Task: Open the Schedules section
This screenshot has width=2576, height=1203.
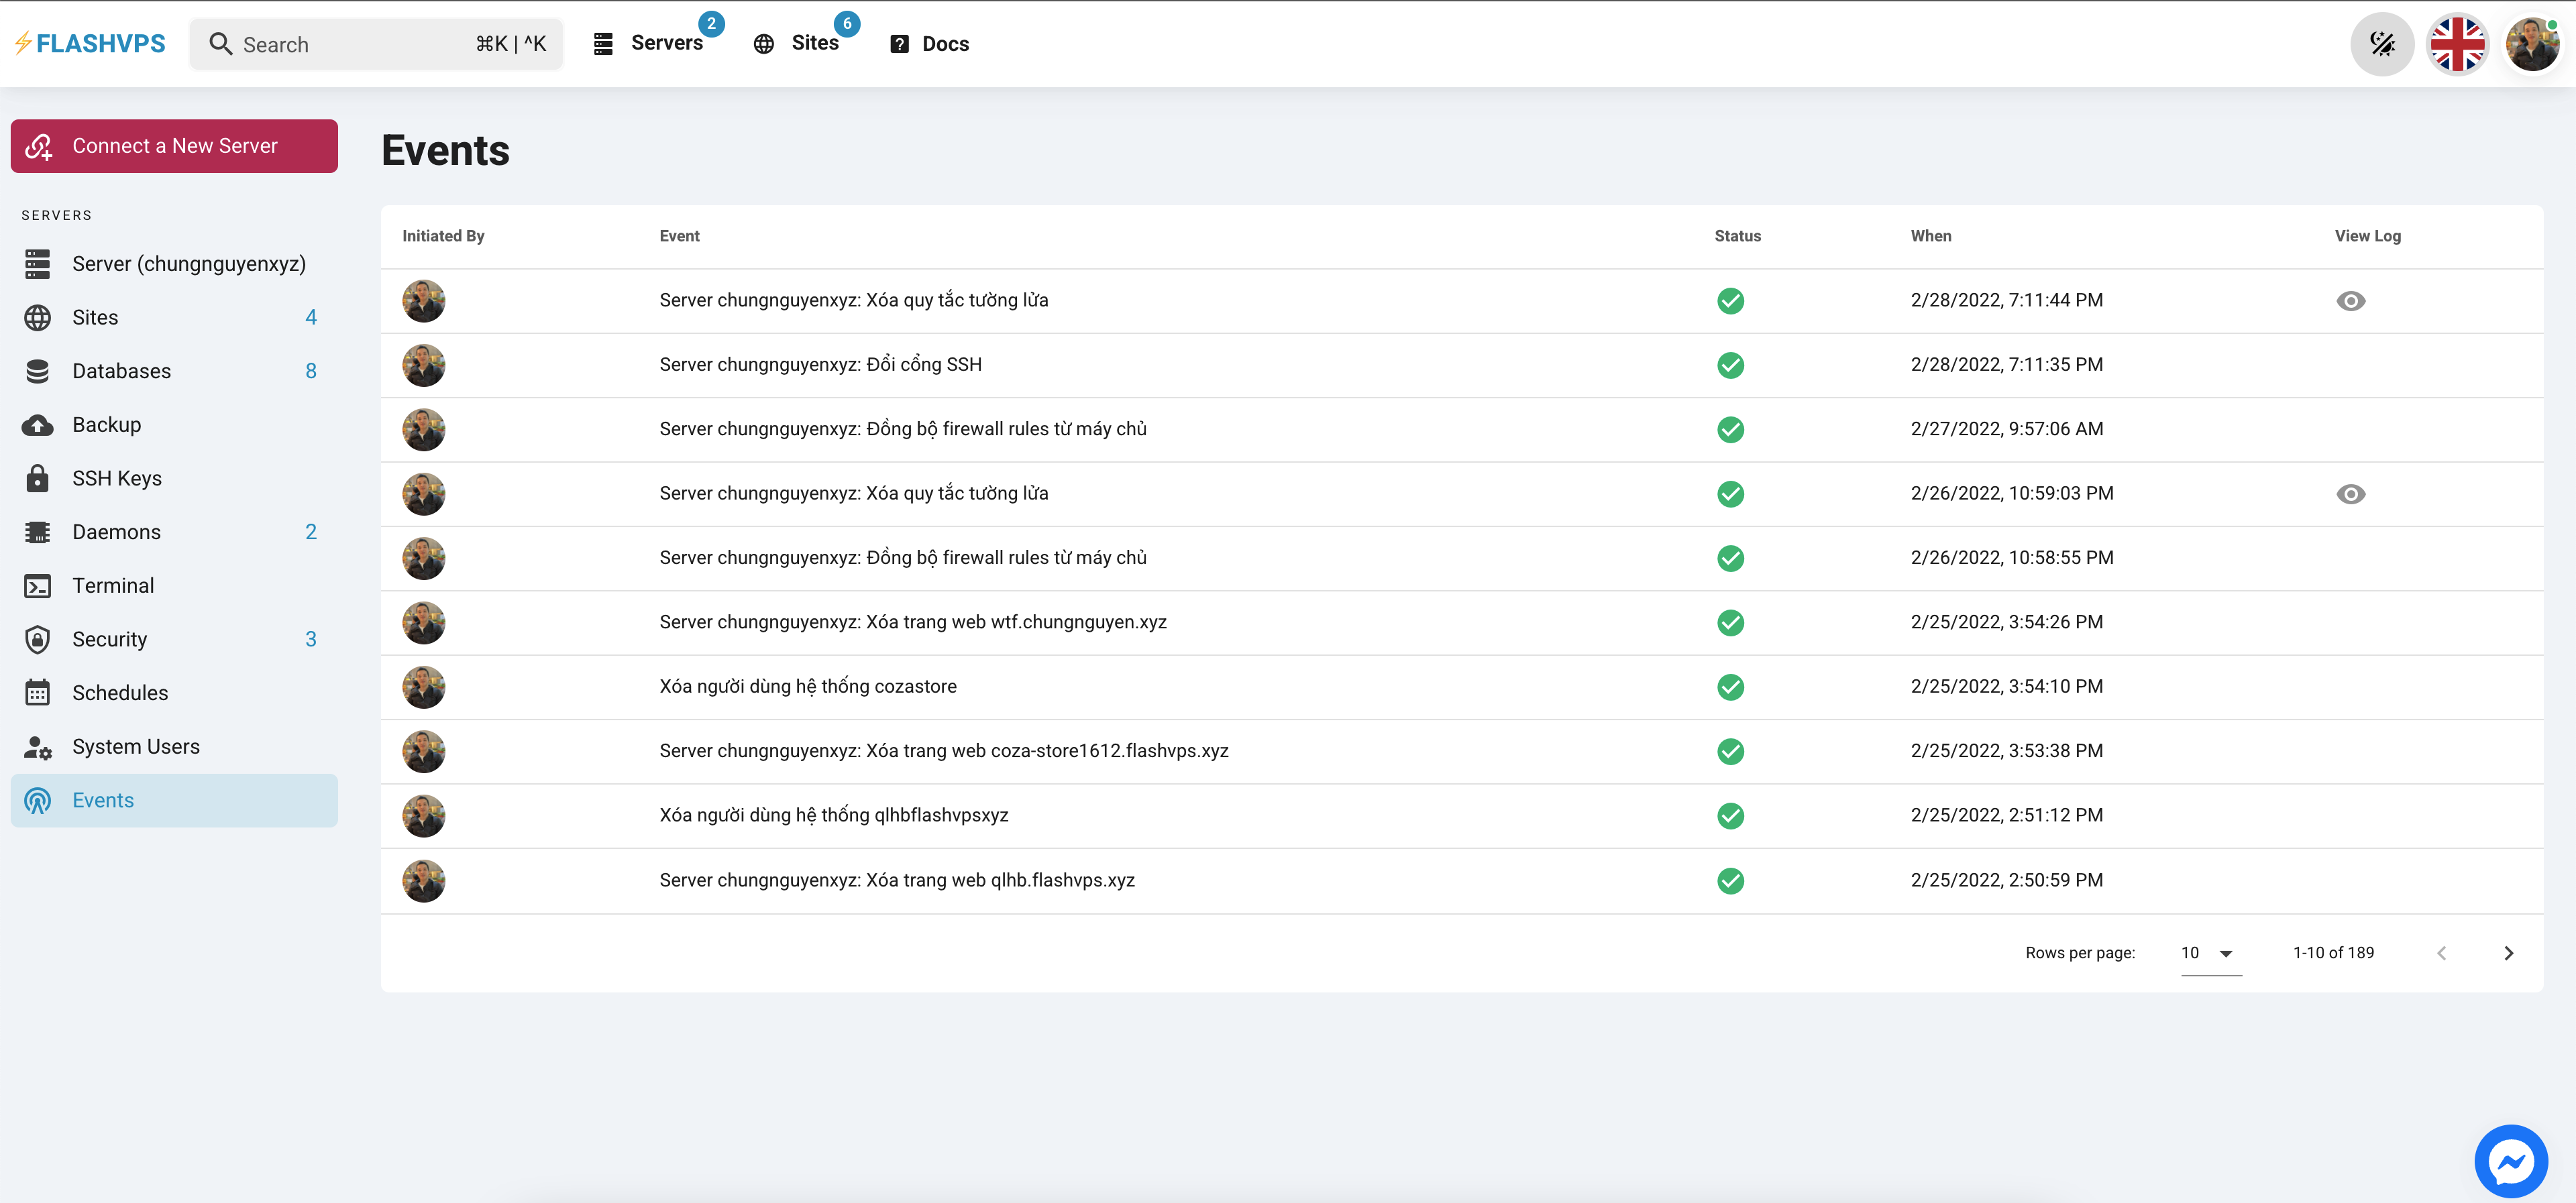Action: 120,692
